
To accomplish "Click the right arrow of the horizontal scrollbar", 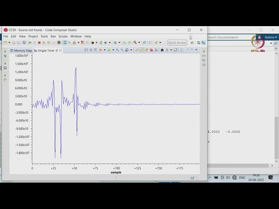I will tap(272, 165).
